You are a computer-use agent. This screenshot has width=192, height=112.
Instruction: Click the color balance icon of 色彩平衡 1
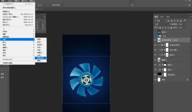tap(162, 50)
